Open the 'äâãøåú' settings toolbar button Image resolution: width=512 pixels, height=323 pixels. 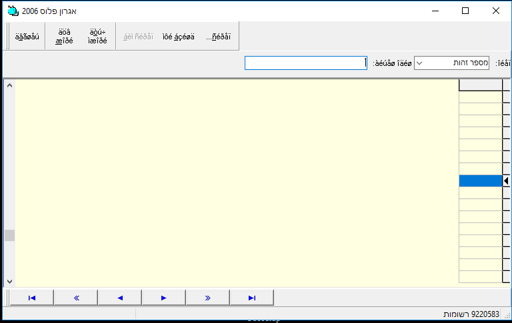(x=27, y=37)
